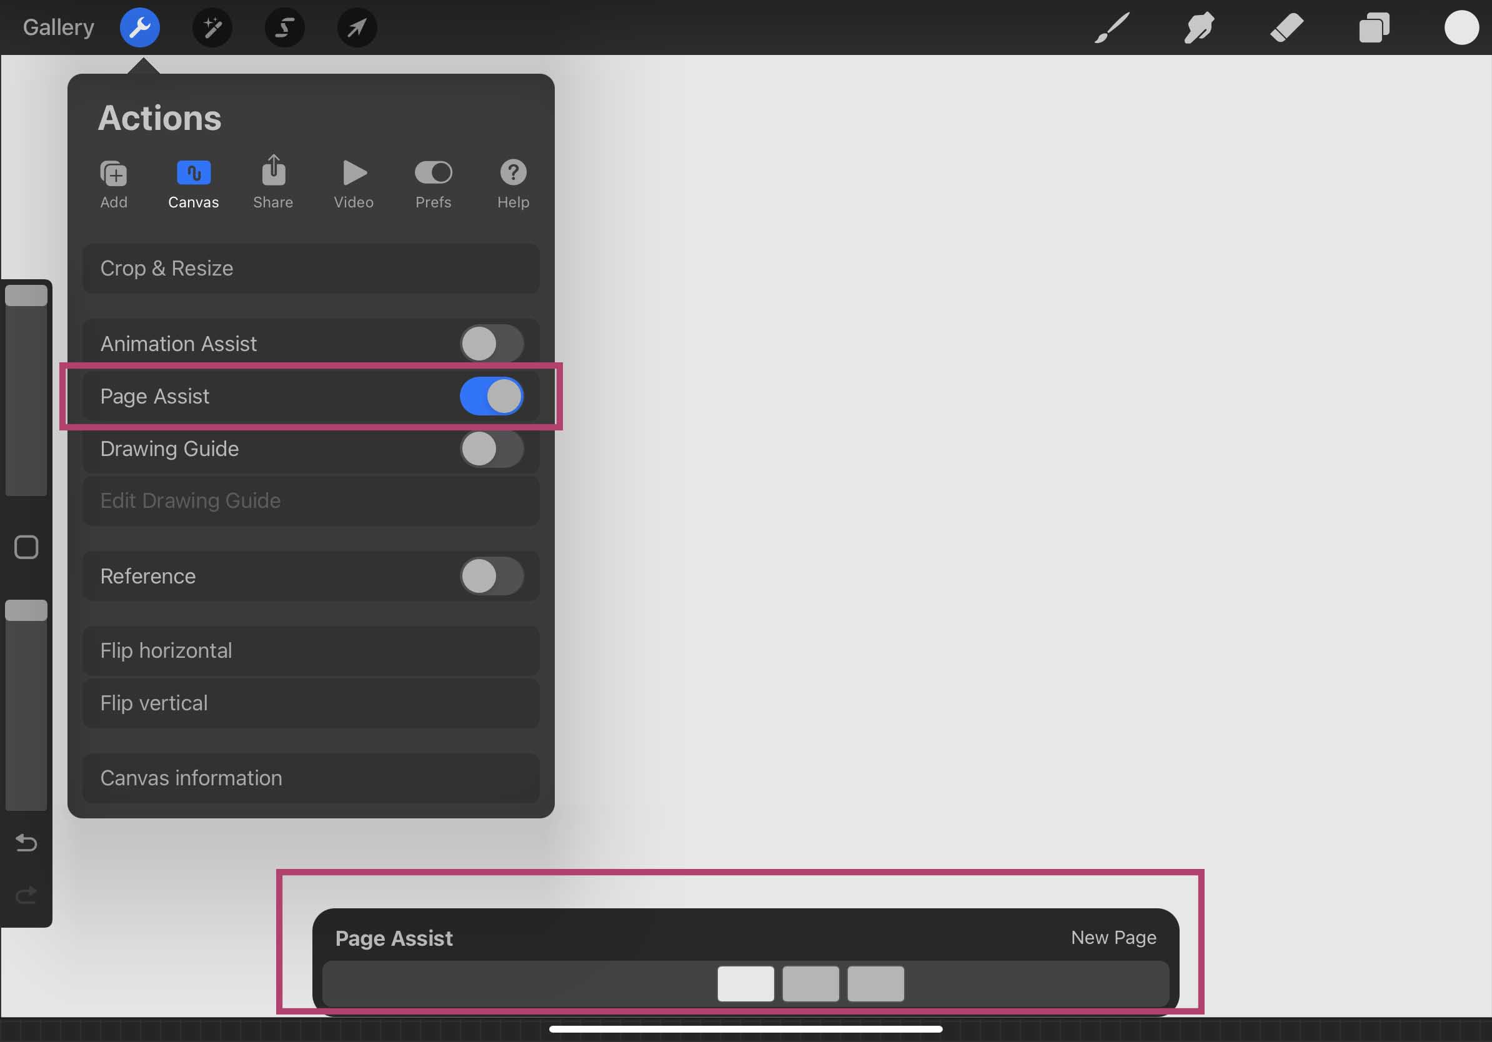
Task: Select the Smudge finger tool
Action: point(1199,27)
